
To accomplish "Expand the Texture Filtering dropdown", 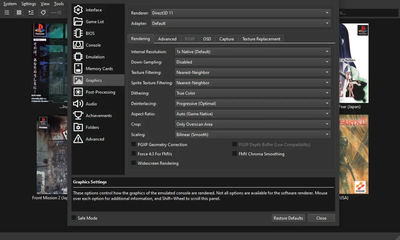I will pos(252,72).
